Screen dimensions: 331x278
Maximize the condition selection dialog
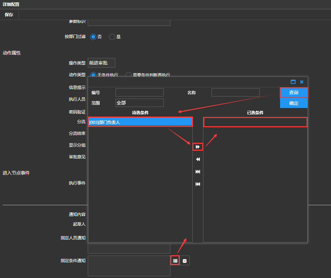click(x=293, y=82)
